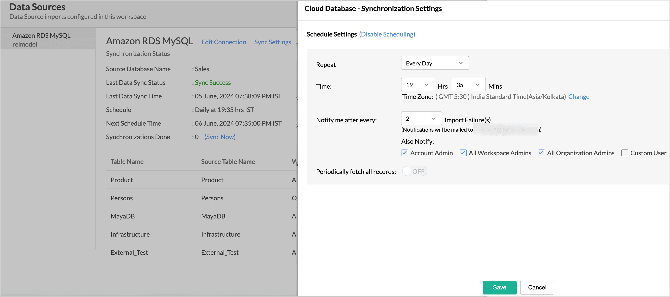The width and height of the screenshot is (670, 297).
Task: Open the minutes dropdown showing 35
Action: [x=468, y=85]
